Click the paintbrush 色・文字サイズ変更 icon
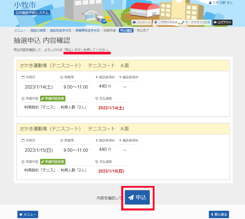The image size is (245, 219). pos(183,22)
